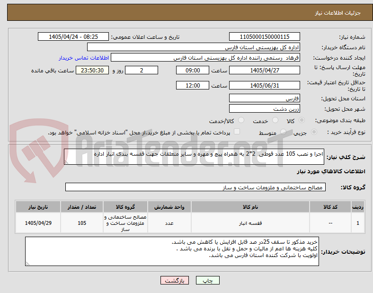Click the quantity cell 105

pyautogui.click(x=82, y=223)
